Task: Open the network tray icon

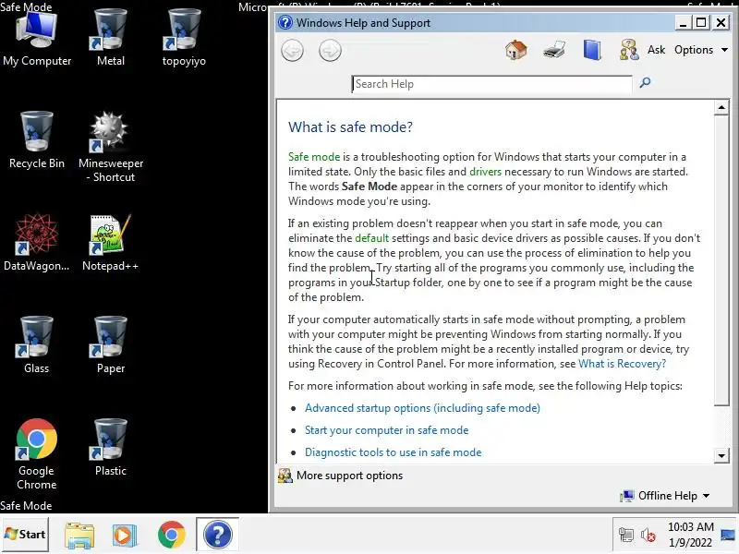Action: [x=626, y=536]
